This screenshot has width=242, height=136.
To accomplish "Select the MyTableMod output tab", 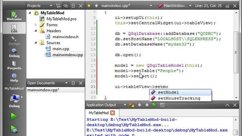I will click(x=99, y=113).
